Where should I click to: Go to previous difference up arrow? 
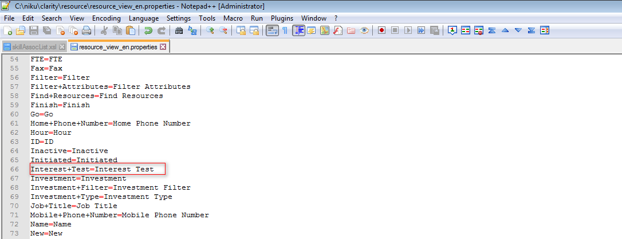tap(505, 30)
